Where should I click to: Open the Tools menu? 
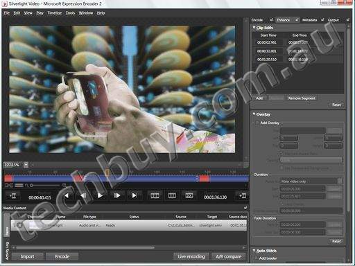pos(70,13)
